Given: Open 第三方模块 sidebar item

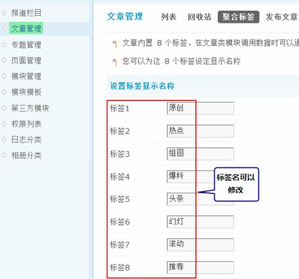Looking at the screenshot, I should 30,108.
